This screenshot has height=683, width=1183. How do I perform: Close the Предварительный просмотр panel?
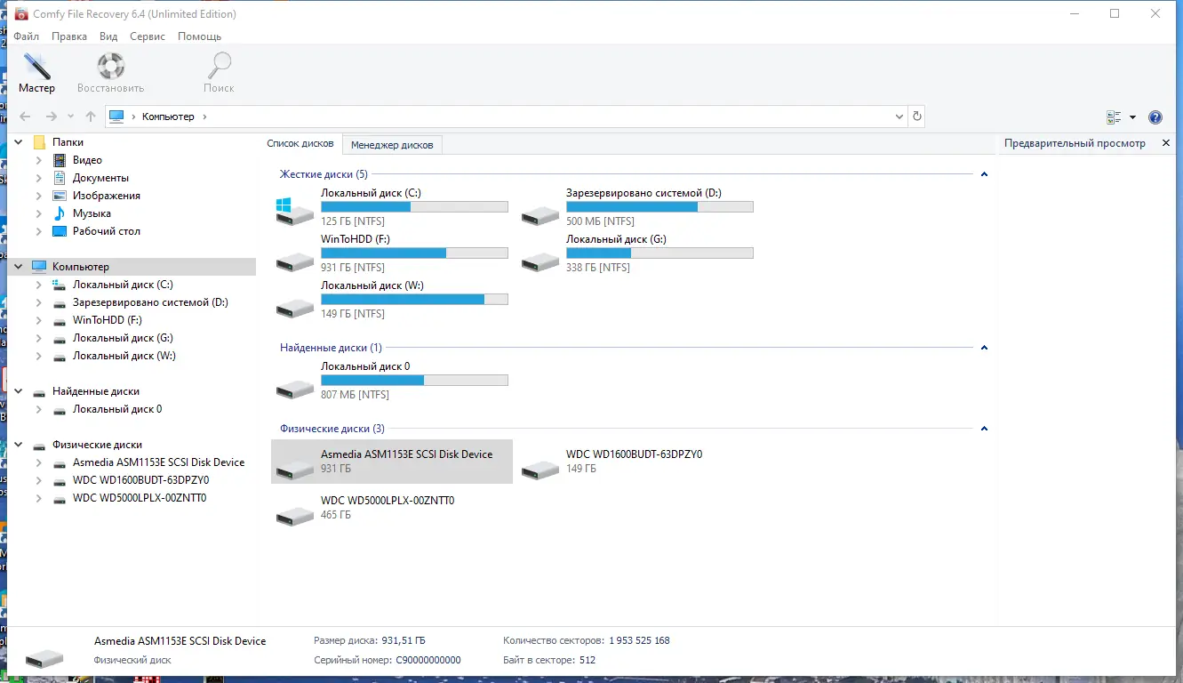click(1165, 143)
